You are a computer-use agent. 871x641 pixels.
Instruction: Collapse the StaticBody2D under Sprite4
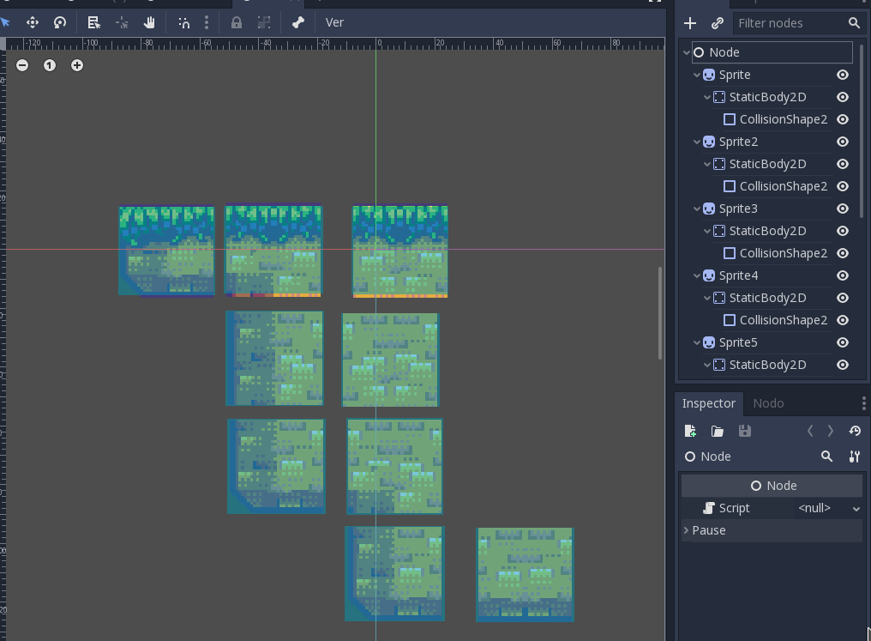709,298
